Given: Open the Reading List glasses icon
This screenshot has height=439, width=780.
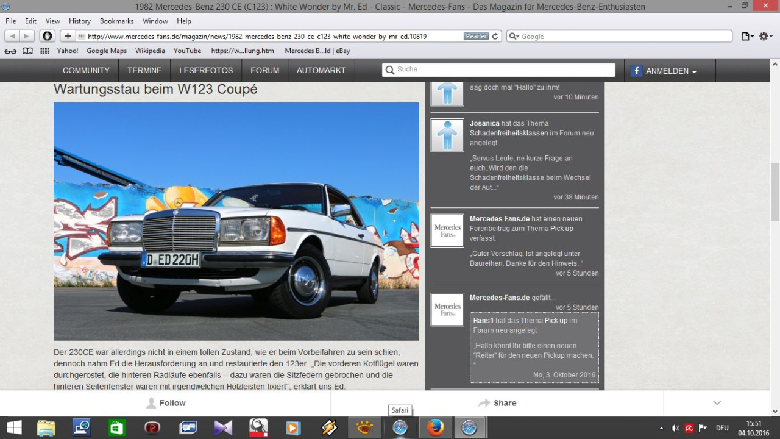Looking at the screenshot, I should [x=10, y=51].
